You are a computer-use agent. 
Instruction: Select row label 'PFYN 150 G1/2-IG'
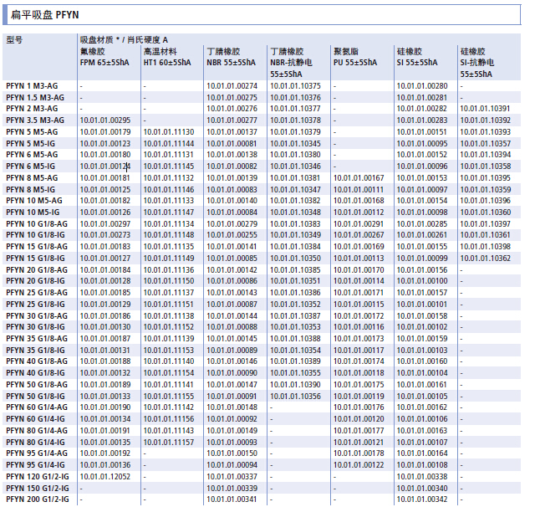tap(38, 489)
